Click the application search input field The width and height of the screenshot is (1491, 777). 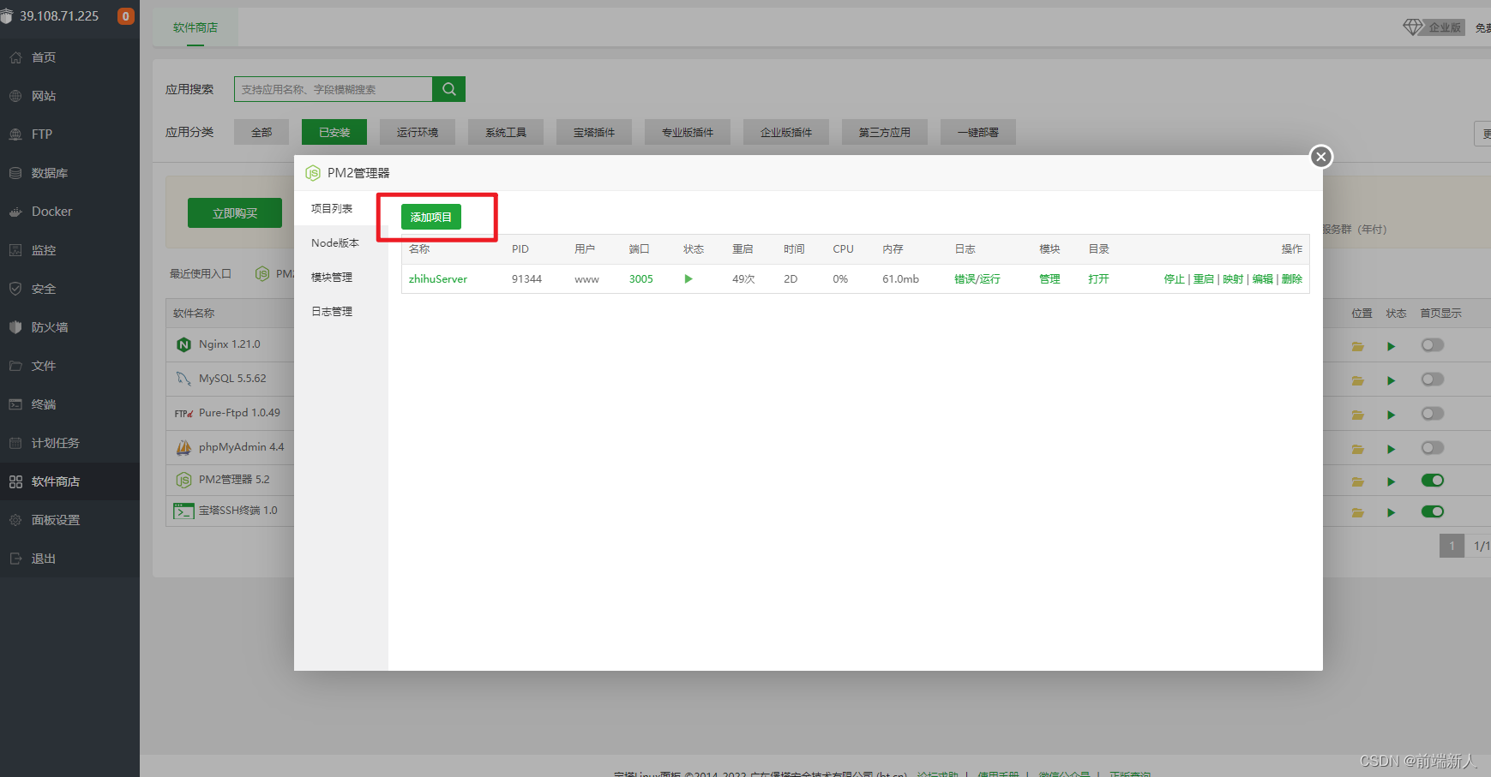click(x=334, y=88)
